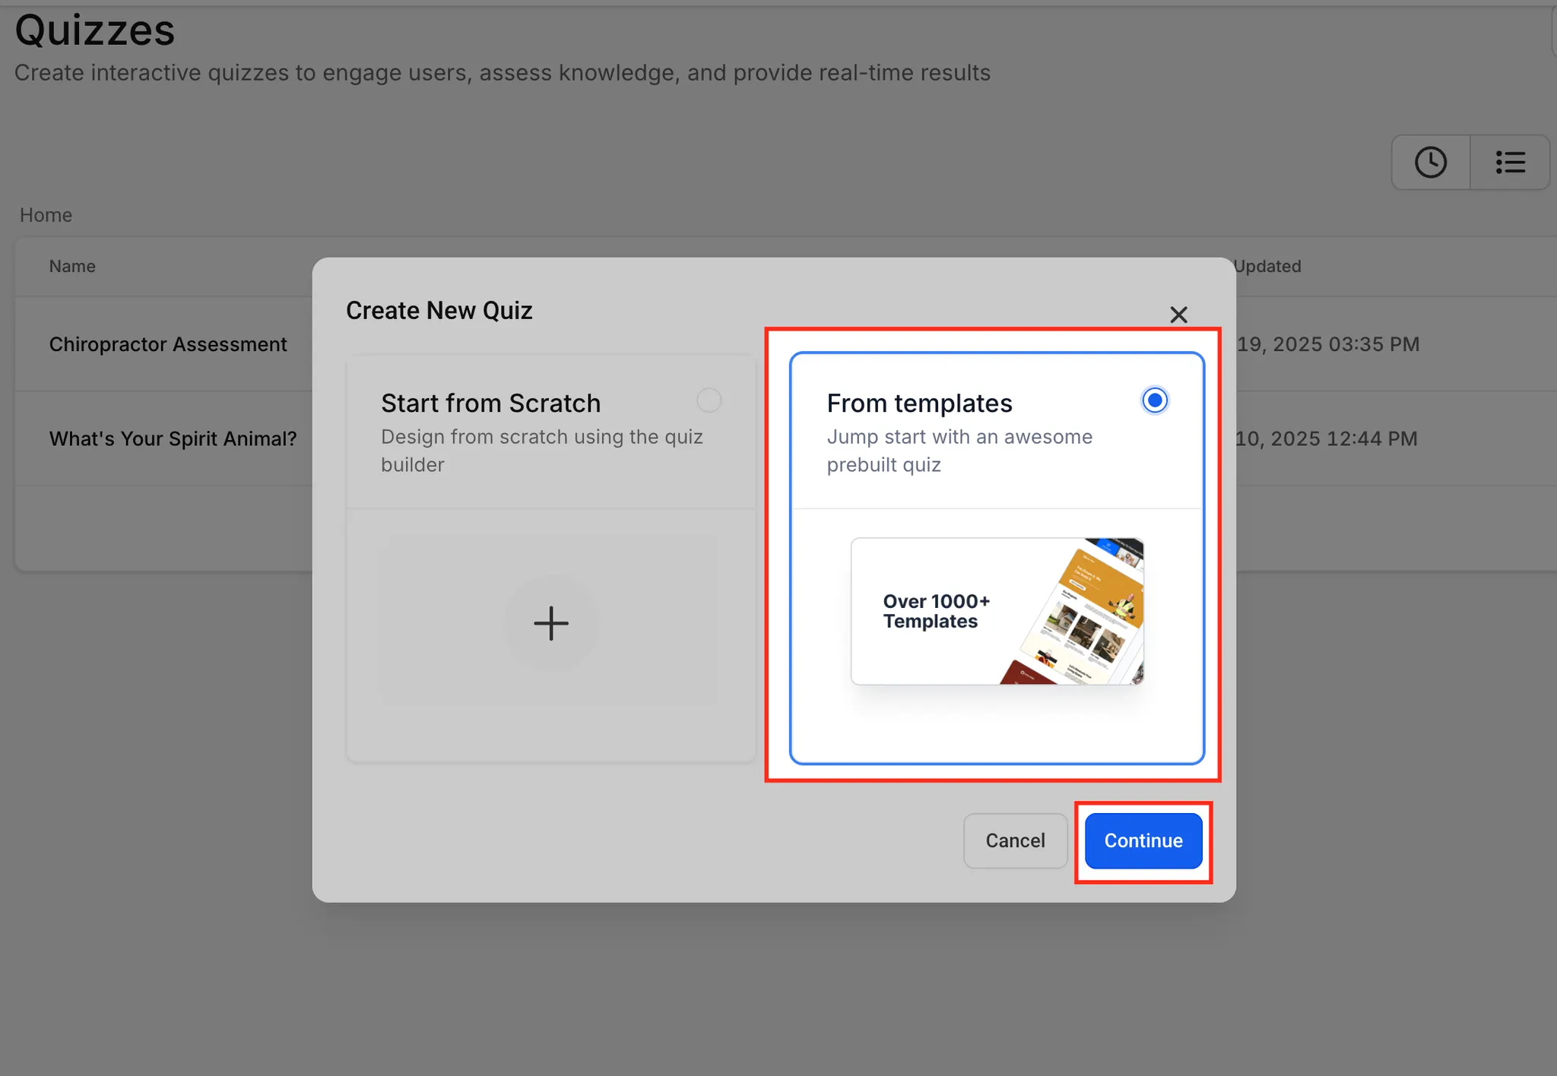
Task: Open the Chiropractor Assessment quiz
Action: (x=168, y=344)
